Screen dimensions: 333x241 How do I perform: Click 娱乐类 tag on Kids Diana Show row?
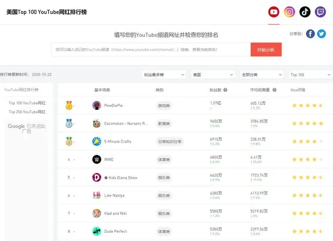[x=164, y=178]
